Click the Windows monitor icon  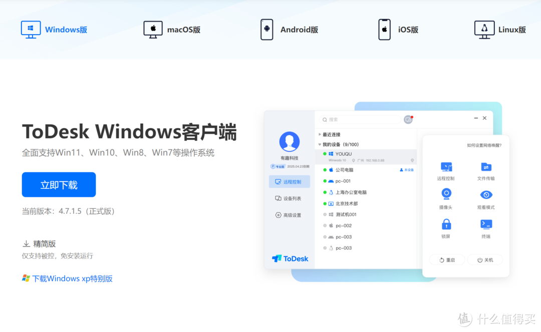pos(31,30)
